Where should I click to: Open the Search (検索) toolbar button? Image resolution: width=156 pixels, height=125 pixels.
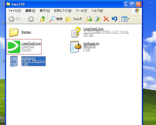tap(56, 19)
